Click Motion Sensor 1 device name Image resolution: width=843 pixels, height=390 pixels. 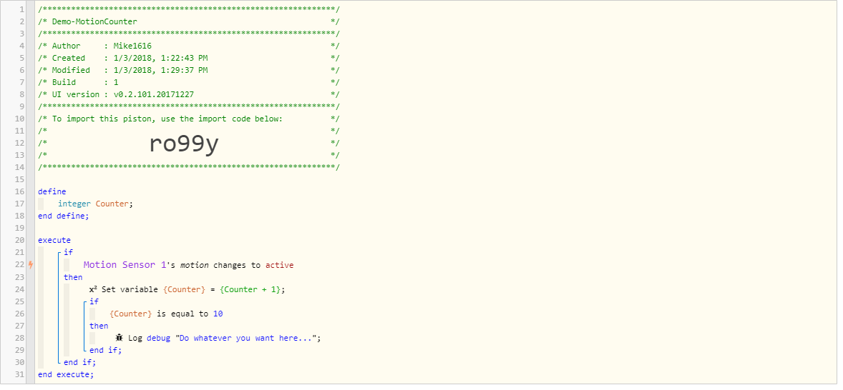pos(125,265)
